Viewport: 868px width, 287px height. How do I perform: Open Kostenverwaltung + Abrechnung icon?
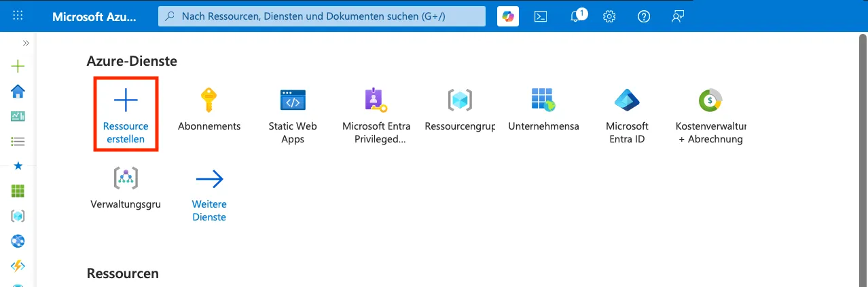[710, 100]
